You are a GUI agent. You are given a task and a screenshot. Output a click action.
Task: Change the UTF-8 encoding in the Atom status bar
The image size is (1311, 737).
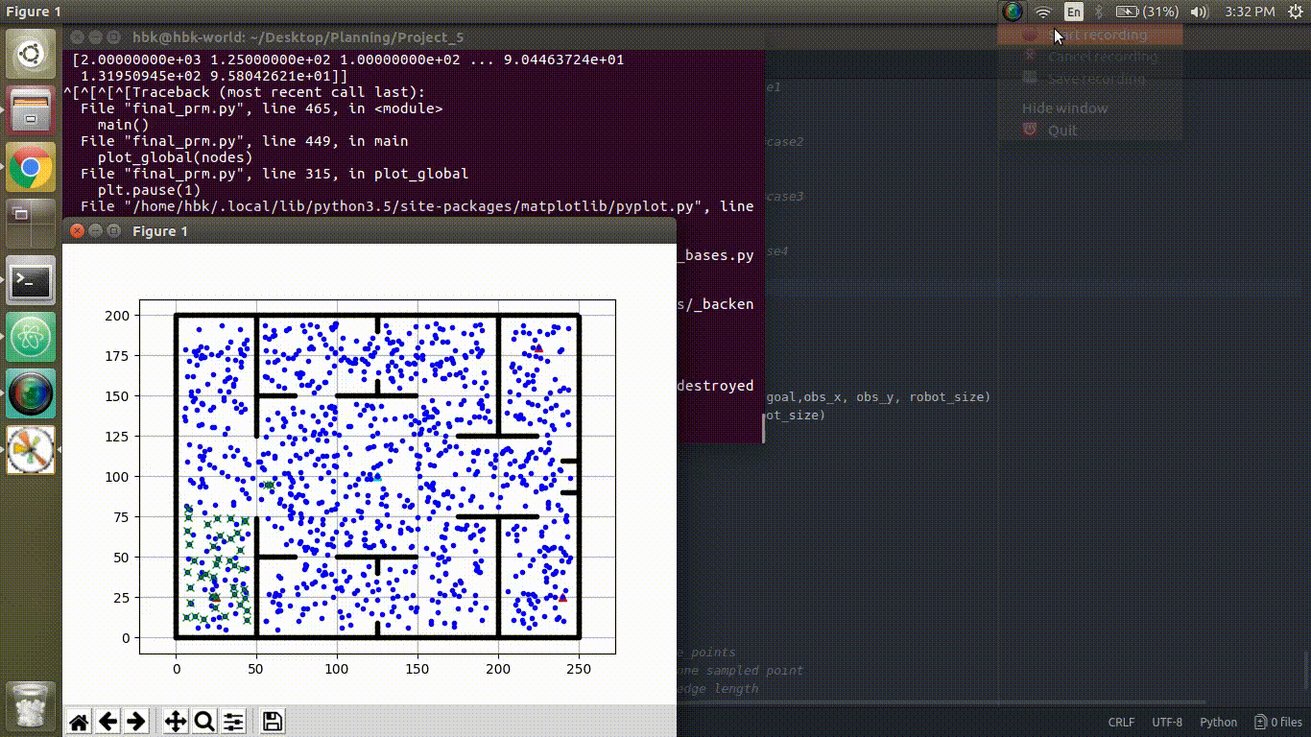click(x=1167, y=723)
